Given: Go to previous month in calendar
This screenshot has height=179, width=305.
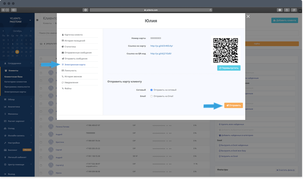Looking at the screenshot, I should [3, 31].
